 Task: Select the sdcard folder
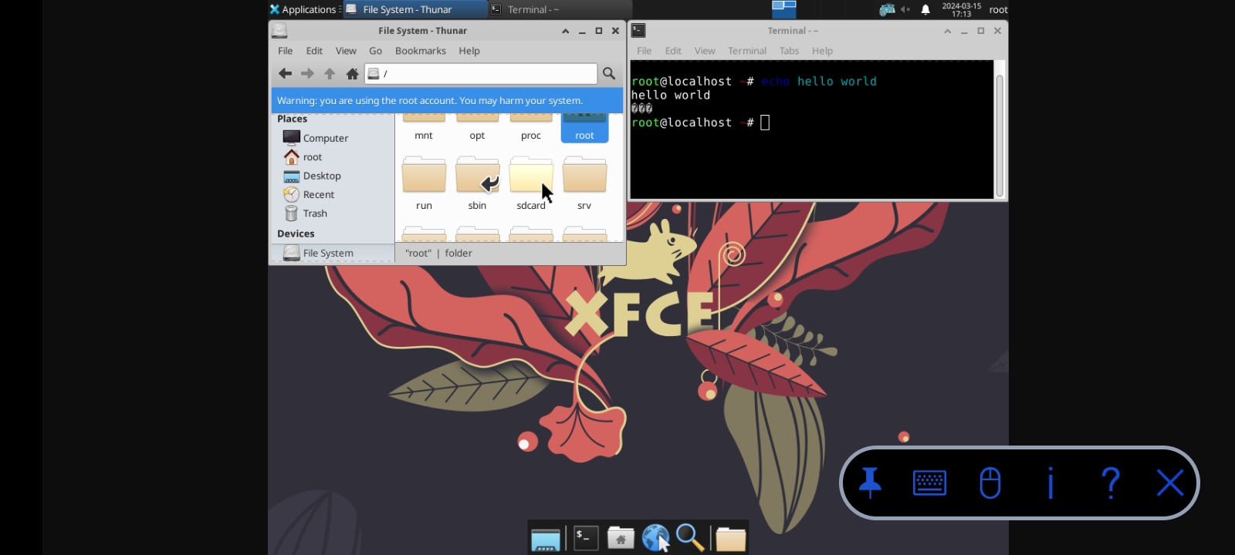531,183
